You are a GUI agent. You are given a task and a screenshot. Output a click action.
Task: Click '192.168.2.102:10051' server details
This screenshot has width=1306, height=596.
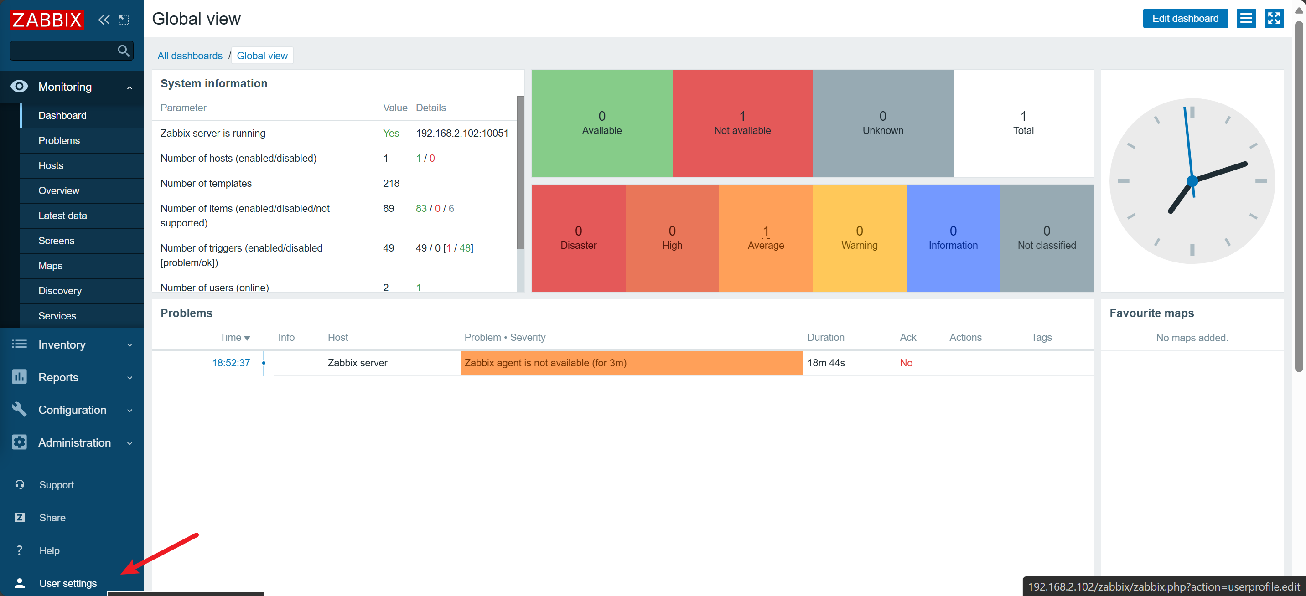462,134
